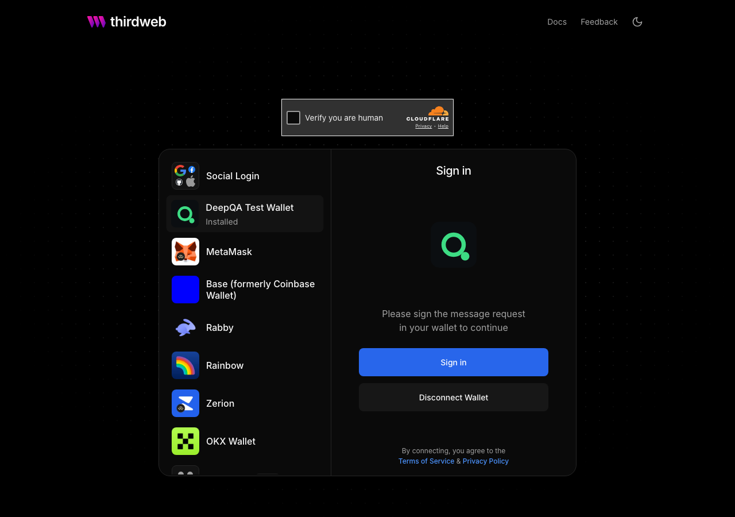
Task: Choose Rainbow wallet label
Action: coord(225,365)
